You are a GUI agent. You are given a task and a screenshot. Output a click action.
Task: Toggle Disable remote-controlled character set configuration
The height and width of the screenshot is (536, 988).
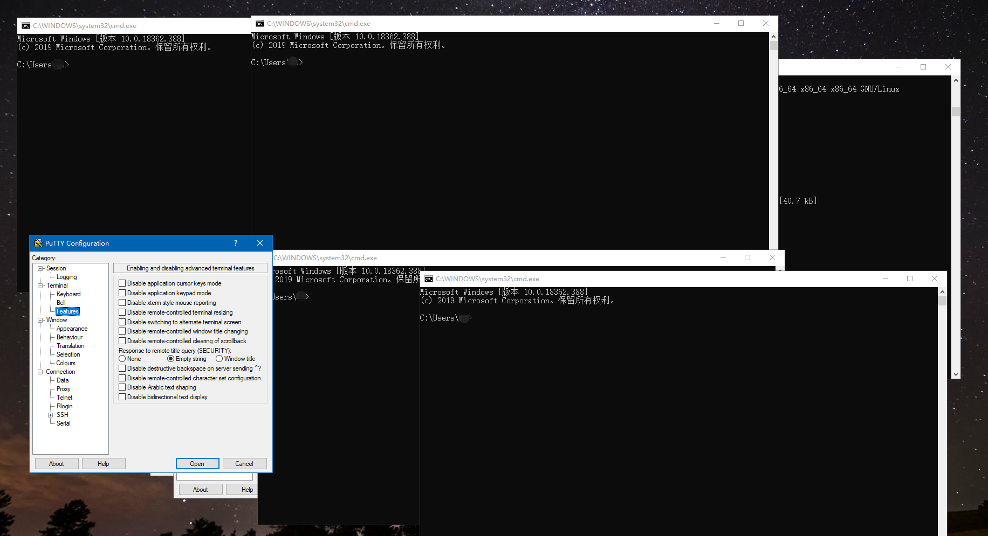click(122, 378)
